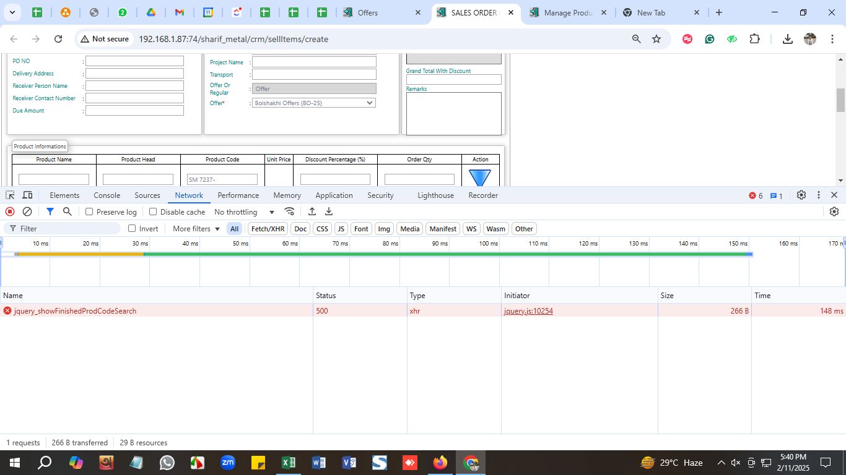
Task: Open the Application tab in DevTools
Action: click(x=334, y=195)
